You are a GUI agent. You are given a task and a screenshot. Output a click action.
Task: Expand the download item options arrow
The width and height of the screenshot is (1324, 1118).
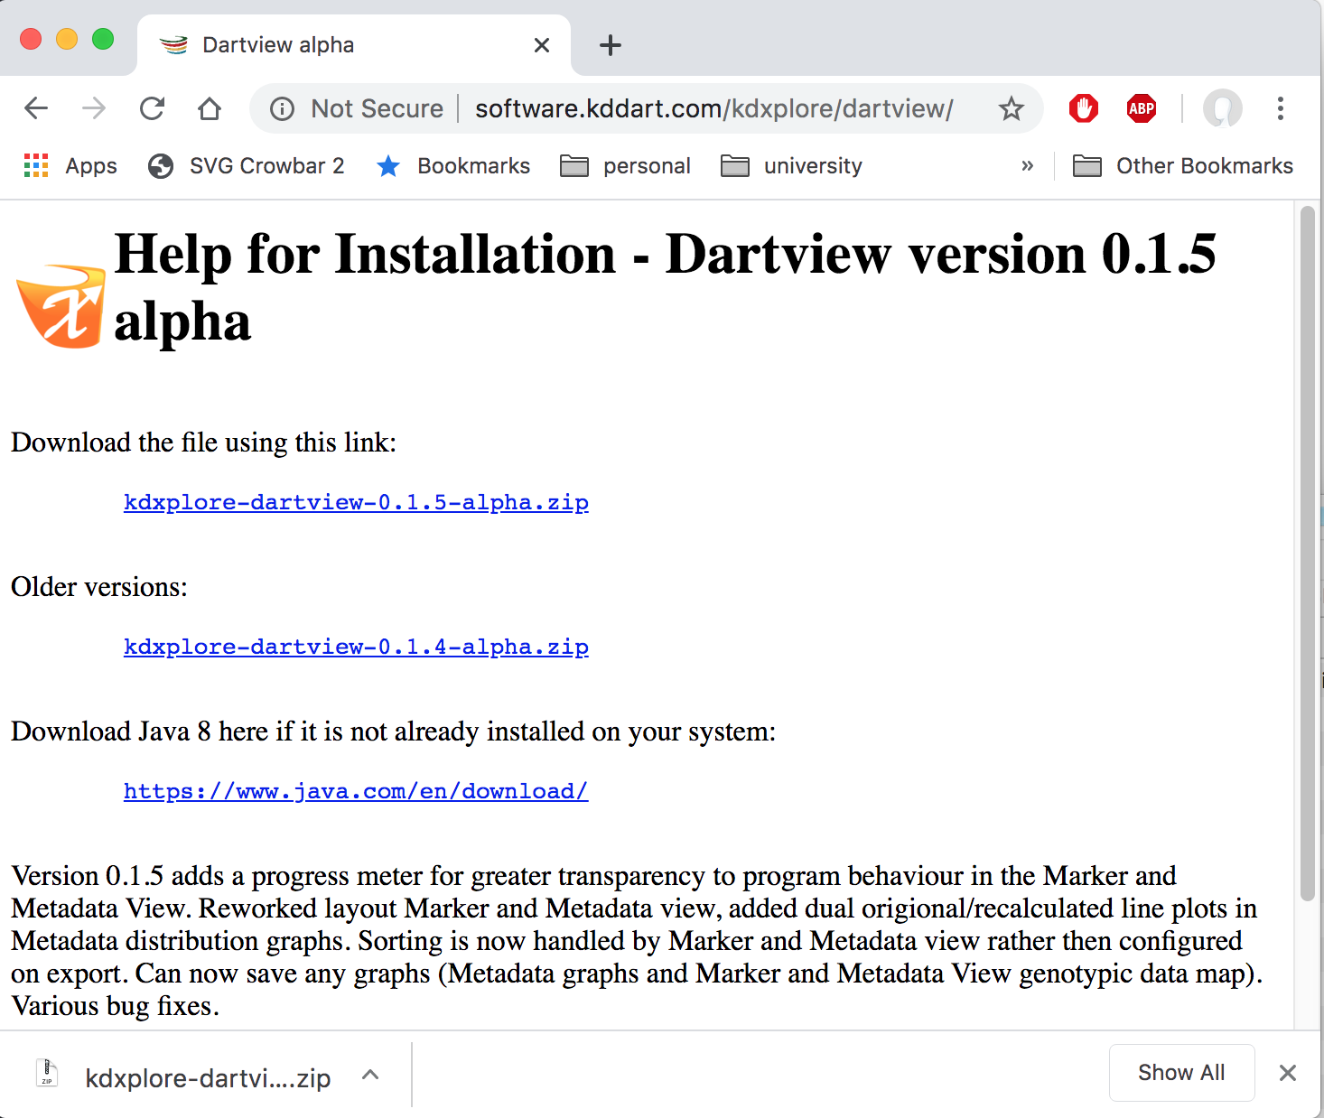click(370, 1075)
